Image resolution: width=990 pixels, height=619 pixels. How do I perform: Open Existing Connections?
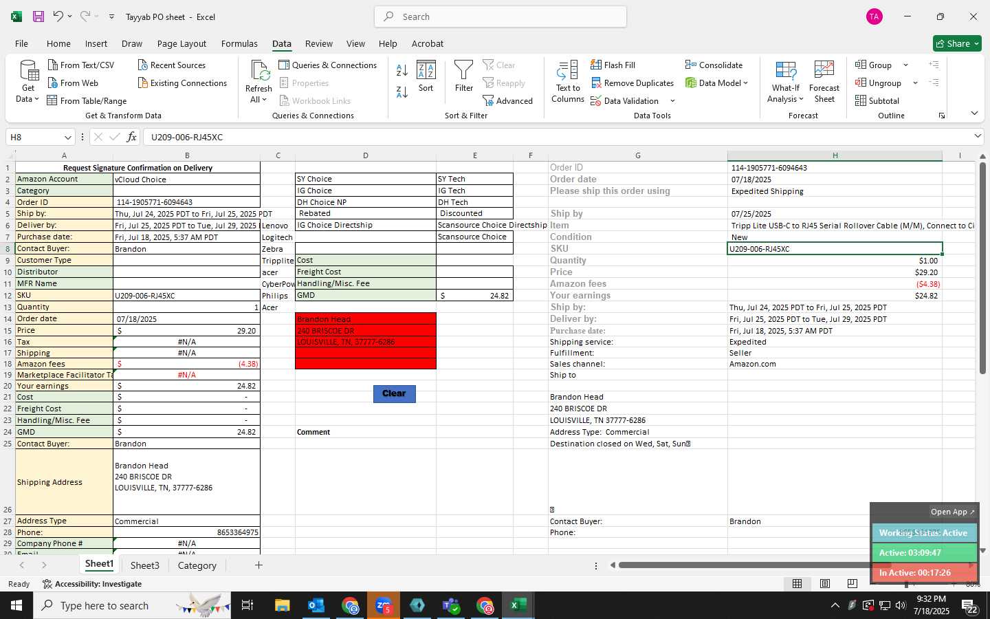[182, 83]
